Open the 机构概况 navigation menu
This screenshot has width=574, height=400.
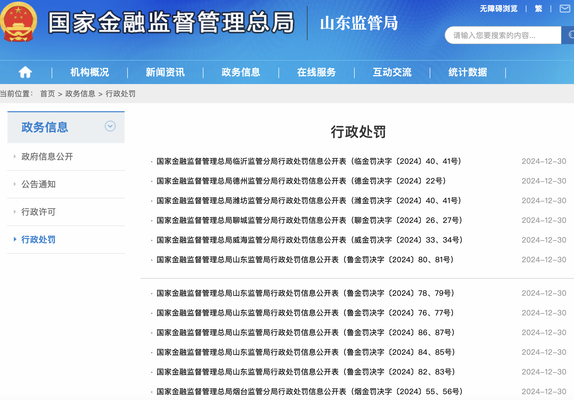pyautogui.click(x=89, y=72)
